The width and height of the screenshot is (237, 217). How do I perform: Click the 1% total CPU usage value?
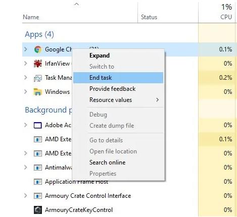pos(226,7)
